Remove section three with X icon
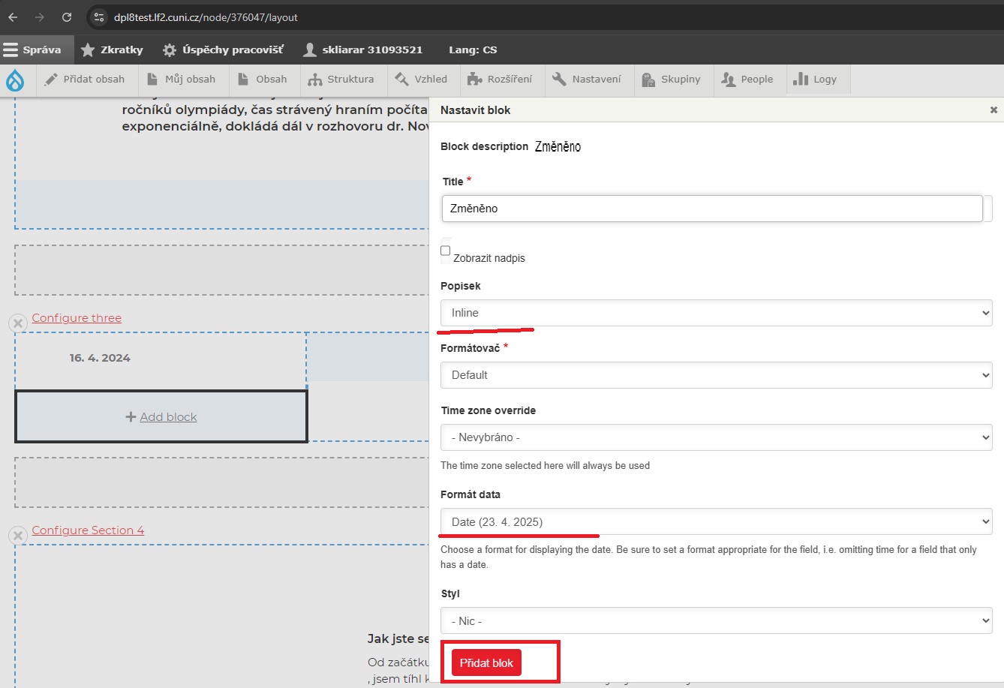The width and height of the screenshot is (1004, 688). (x=18, y=323)
